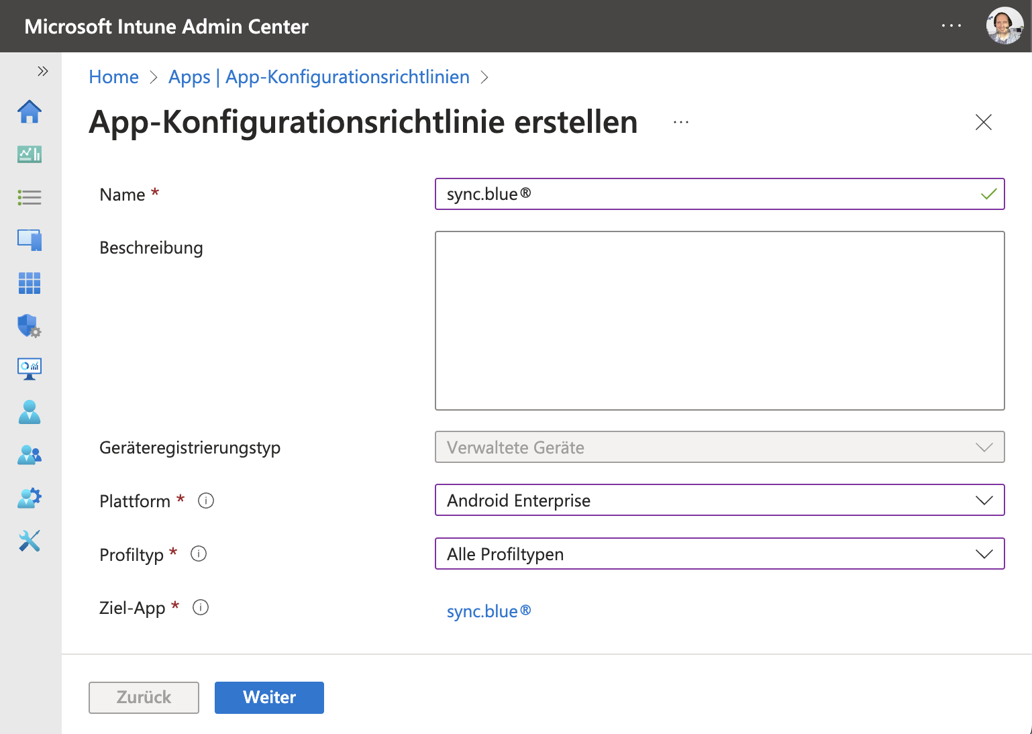1032x734 pixels.
Task: Open Groups icon in sidebar
Action: (x=30, y=455)
